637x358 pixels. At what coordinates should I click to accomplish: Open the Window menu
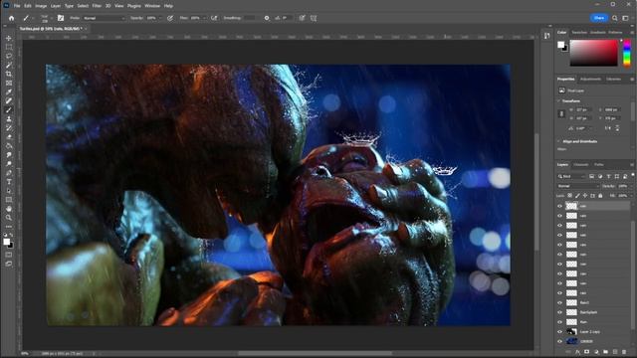click(152, 6)
